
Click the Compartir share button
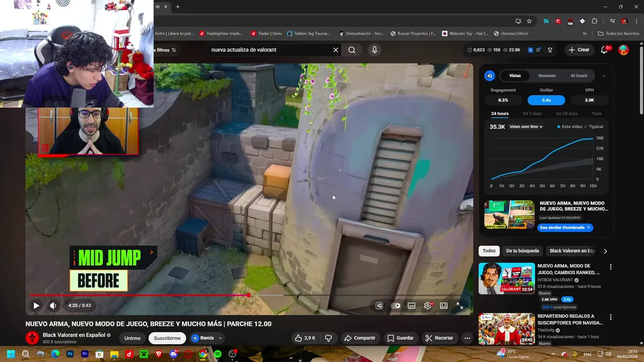click(x=360, y=338)
